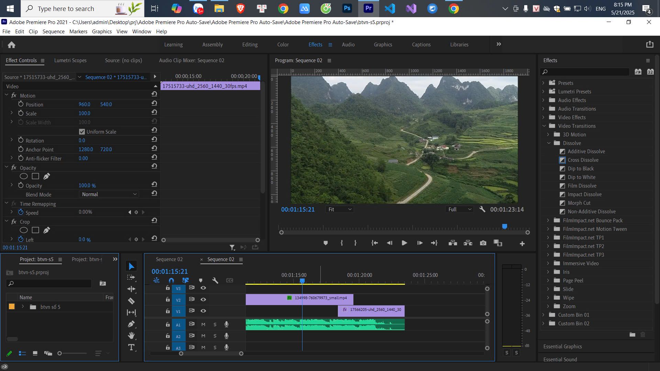Click the Play button in Program monitor
Image resolution: width=660 pixels, height=371 pixels.
[x=404, y=243]
